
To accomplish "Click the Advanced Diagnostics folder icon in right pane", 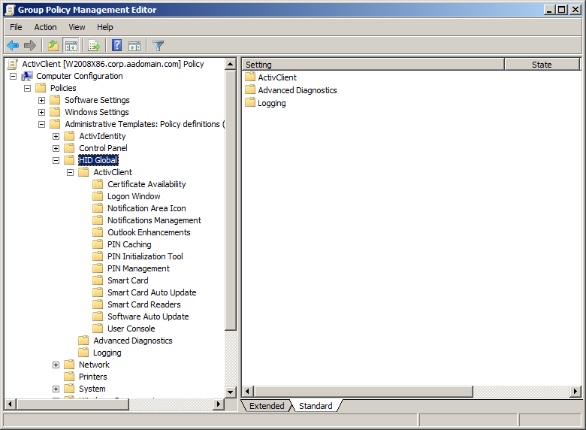I will pyautogui.click(x=250, y=89).
